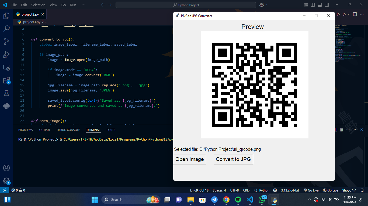Go forward with the right arrow in title bar
The width and height of the screenshot is (368, 206).
[x=110, y=5]
